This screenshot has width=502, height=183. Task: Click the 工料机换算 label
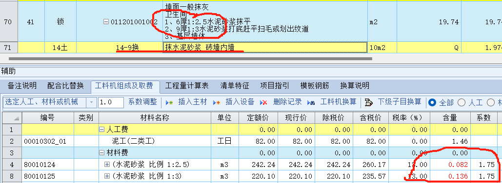click(339, 102)
